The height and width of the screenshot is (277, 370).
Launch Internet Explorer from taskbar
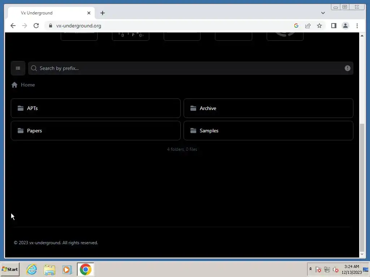pyautogui.click(x=32, y=269)
